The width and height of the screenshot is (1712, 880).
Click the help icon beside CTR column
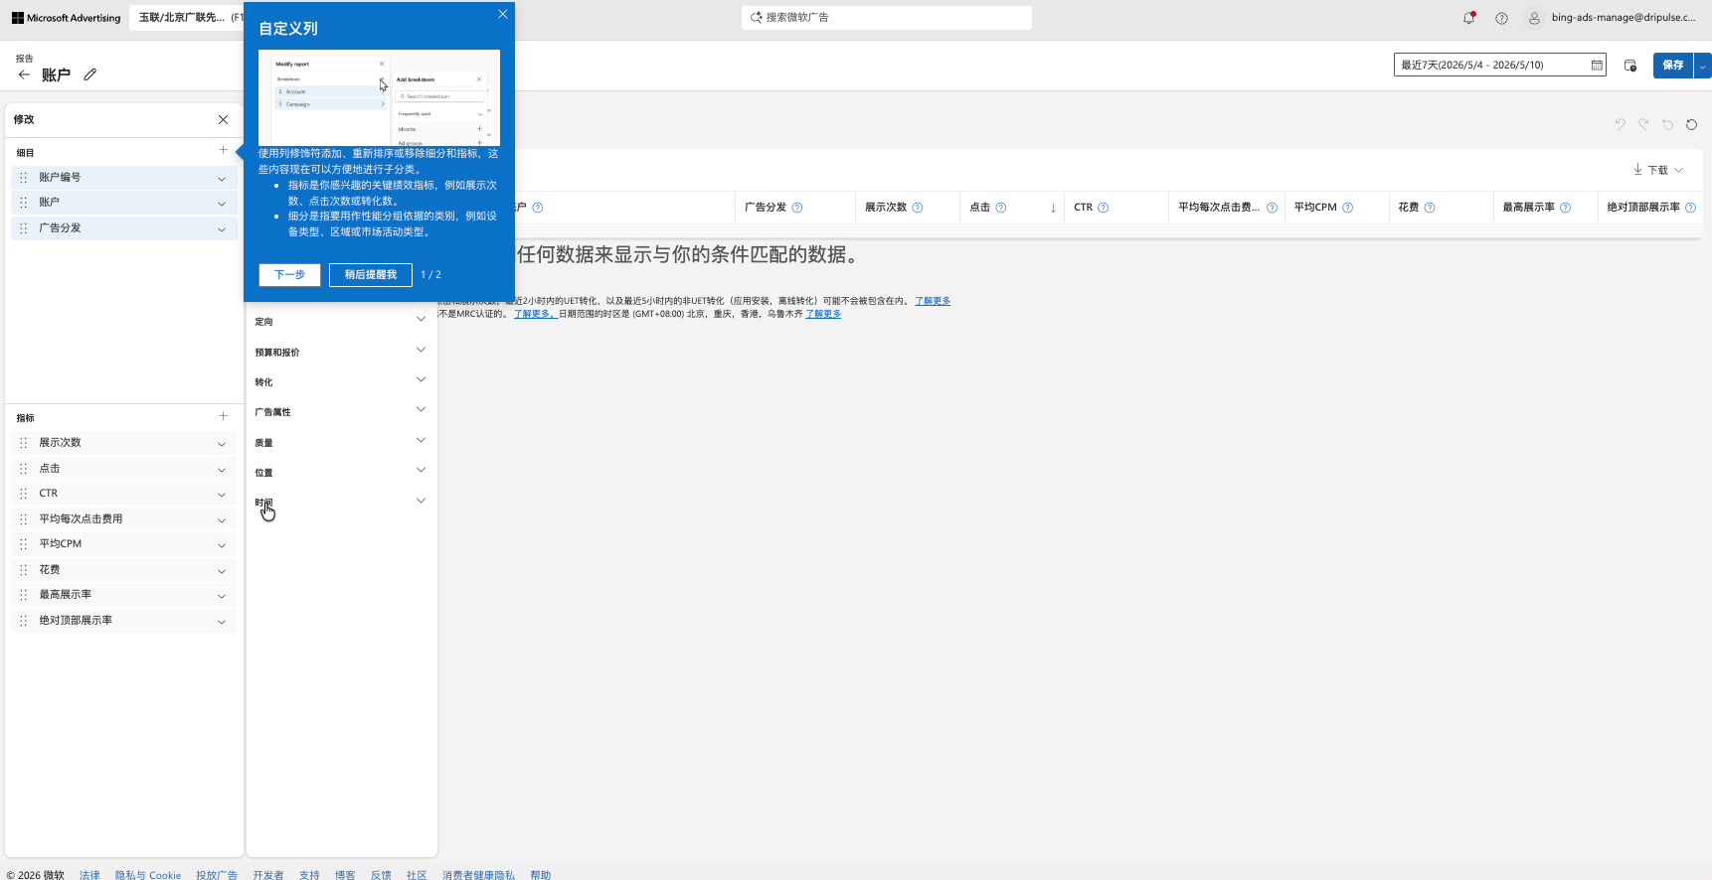point(1103,208)
